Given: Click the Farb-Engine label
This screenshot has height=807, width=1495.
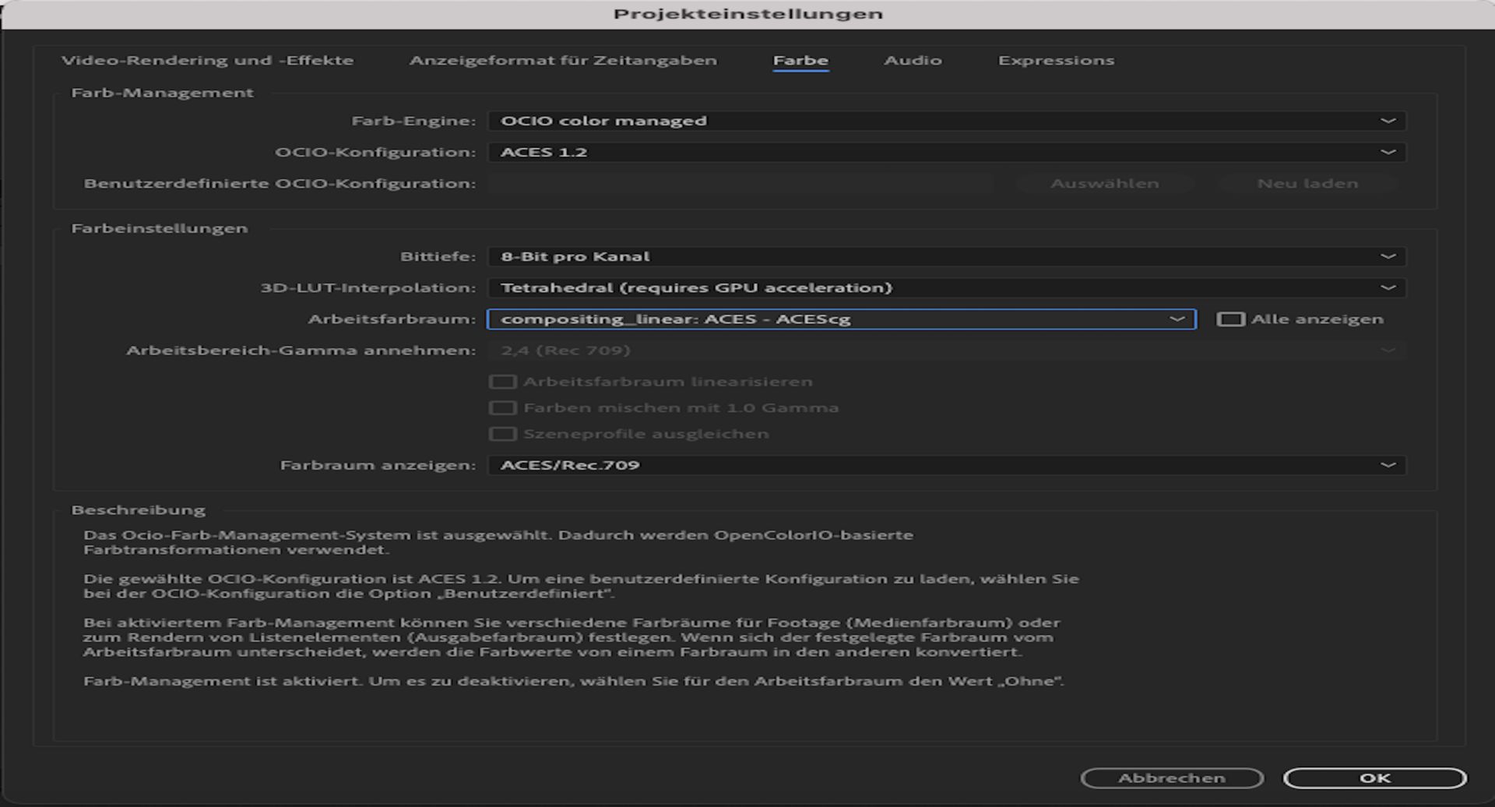Looking at the screenshot, I should click(413, 121).
